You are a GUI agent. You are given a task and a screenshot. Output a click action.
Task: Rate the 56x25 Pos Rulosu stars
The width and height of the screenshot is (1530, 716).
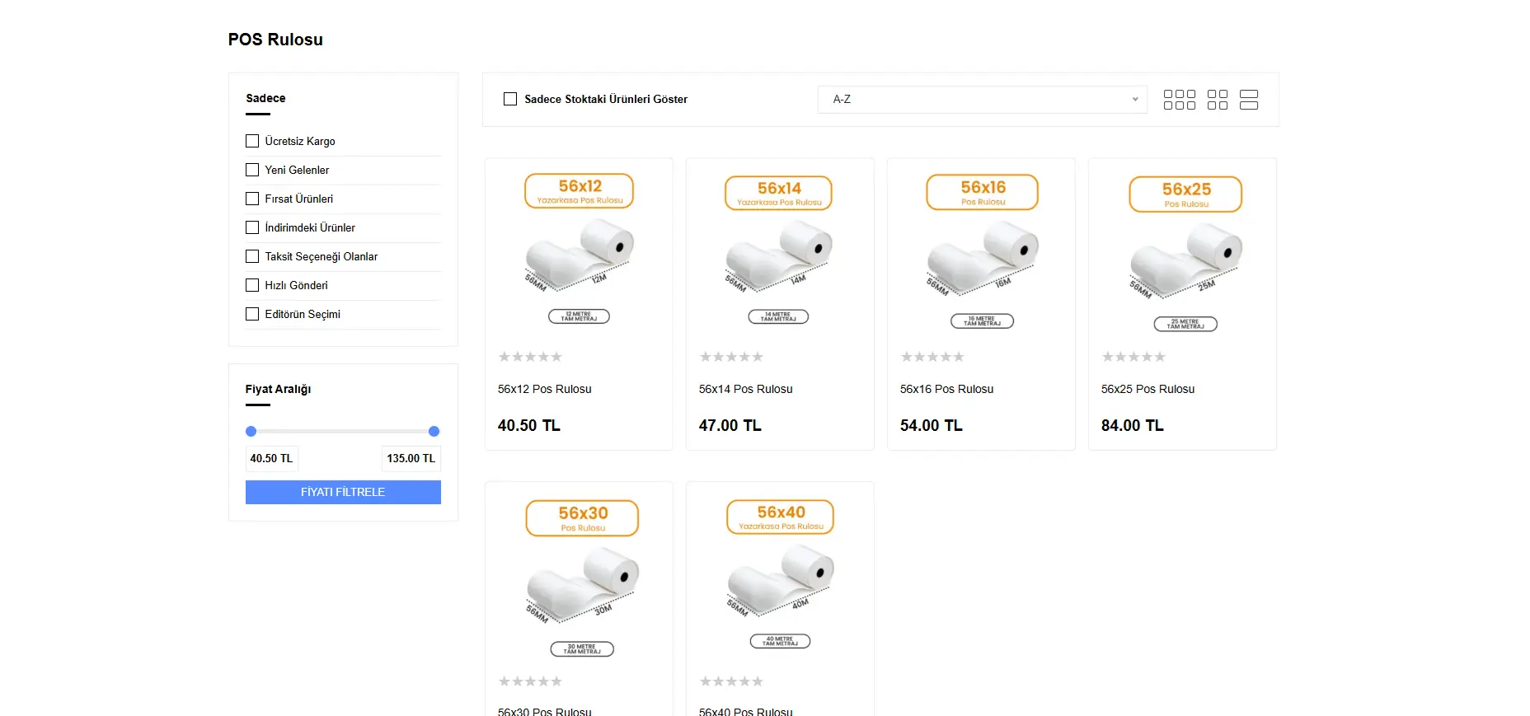(x=1133, y=357)
